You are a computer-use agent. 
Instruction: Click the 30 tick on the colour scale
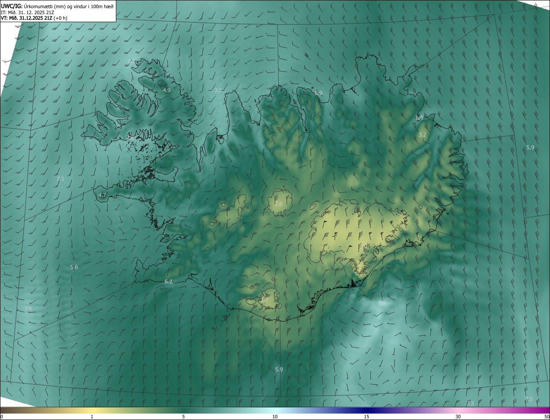tap(458, 417)
